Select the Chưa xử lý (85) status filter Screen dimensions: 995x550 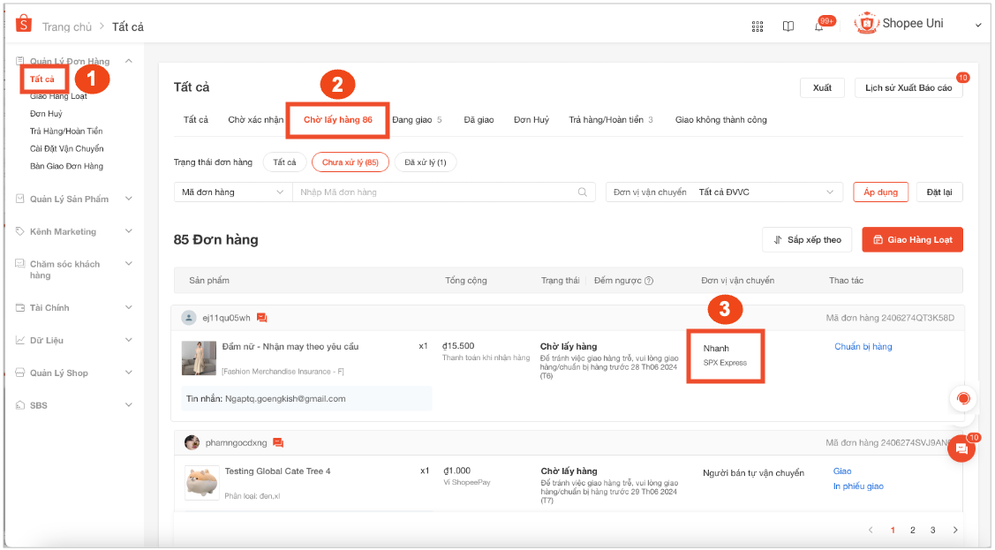click(350, 162)
